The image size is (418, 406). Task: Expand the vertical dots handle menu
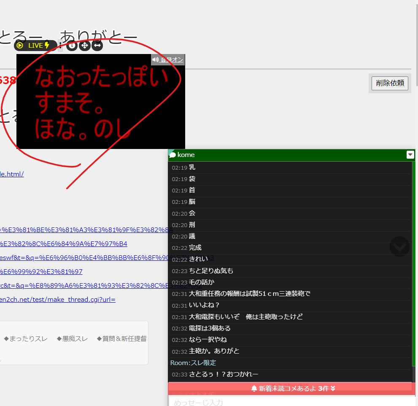[61, 45]
